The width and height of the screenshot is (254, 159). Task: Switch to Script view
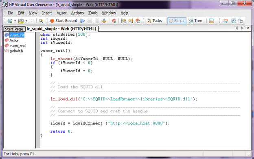pyautogui.click(x=177, y=21)
